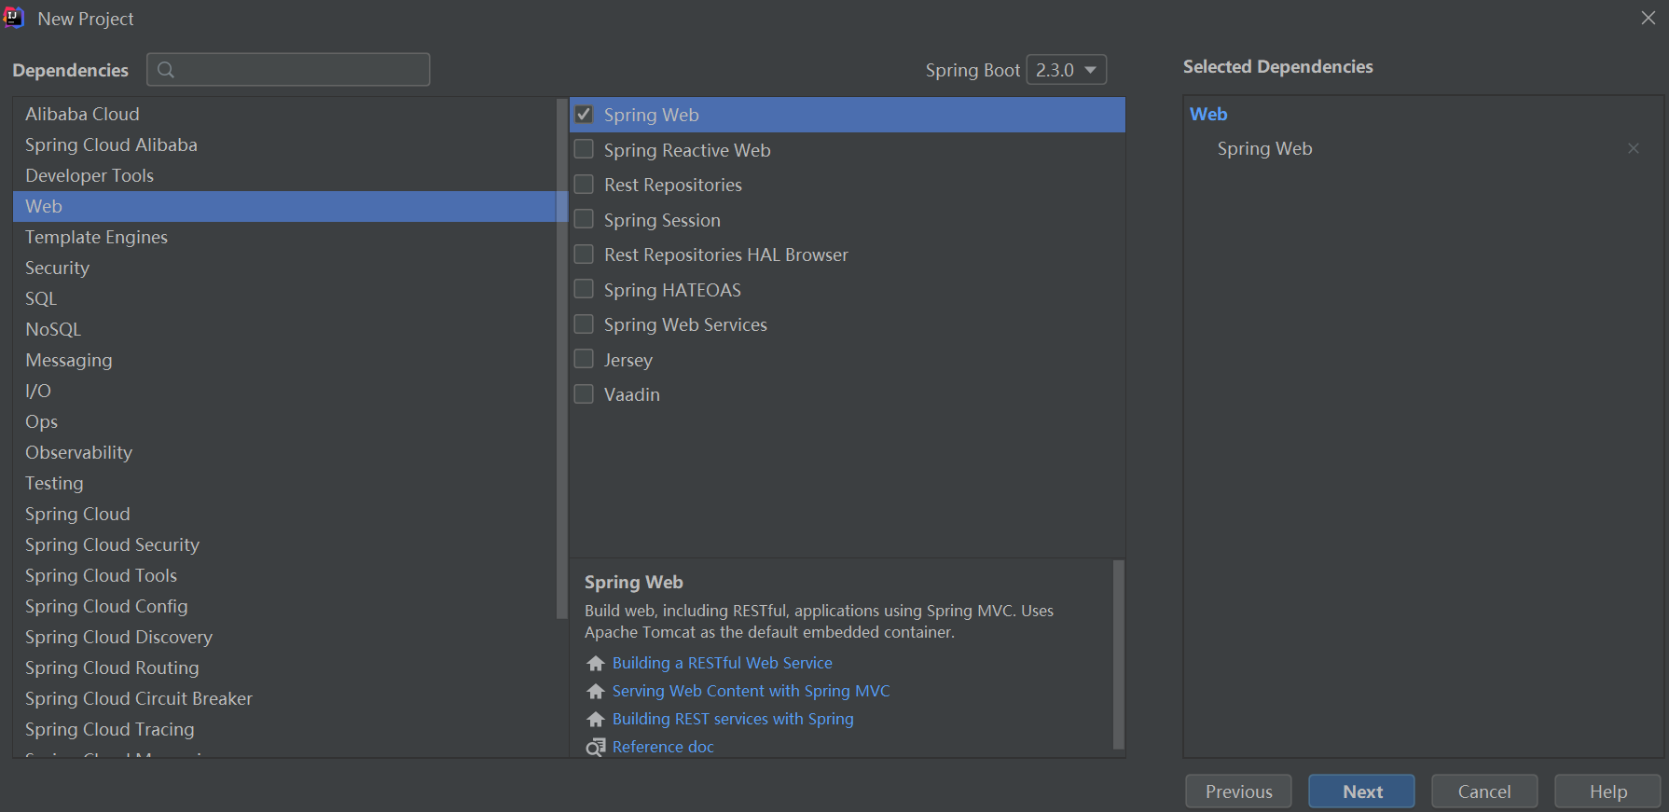Open Help for the dialog

pos(1607,791)
